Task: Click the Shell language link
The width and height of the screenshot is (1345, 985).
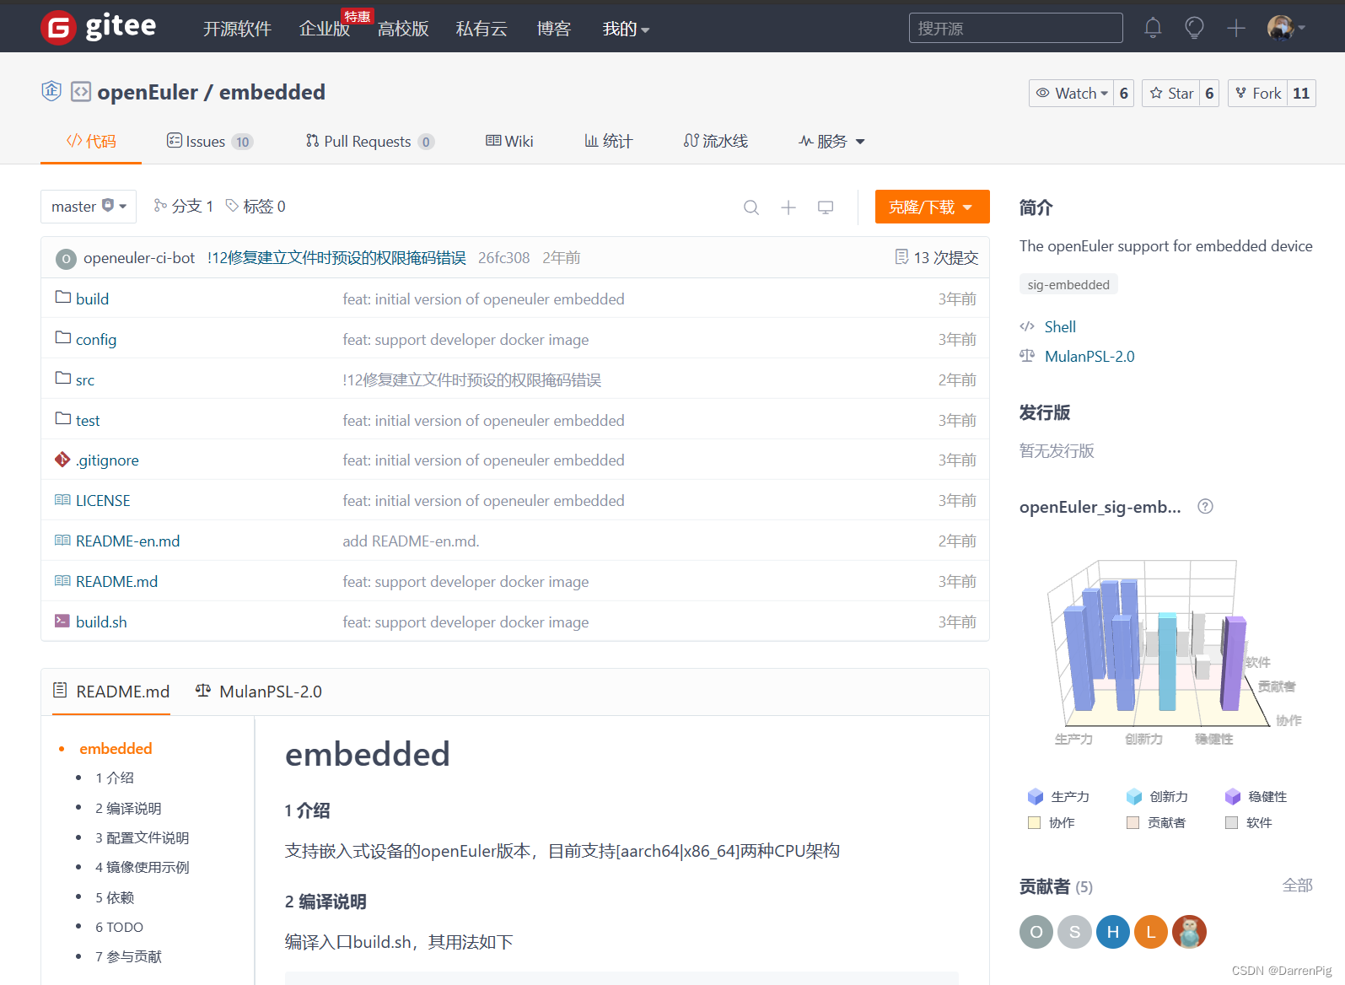Action: click(1060, 327)
